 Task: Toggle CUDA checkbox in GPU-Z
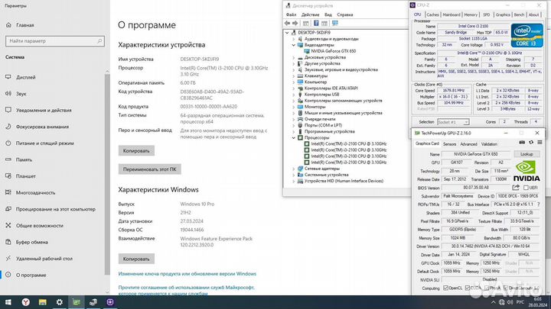(x=468, y=288)
